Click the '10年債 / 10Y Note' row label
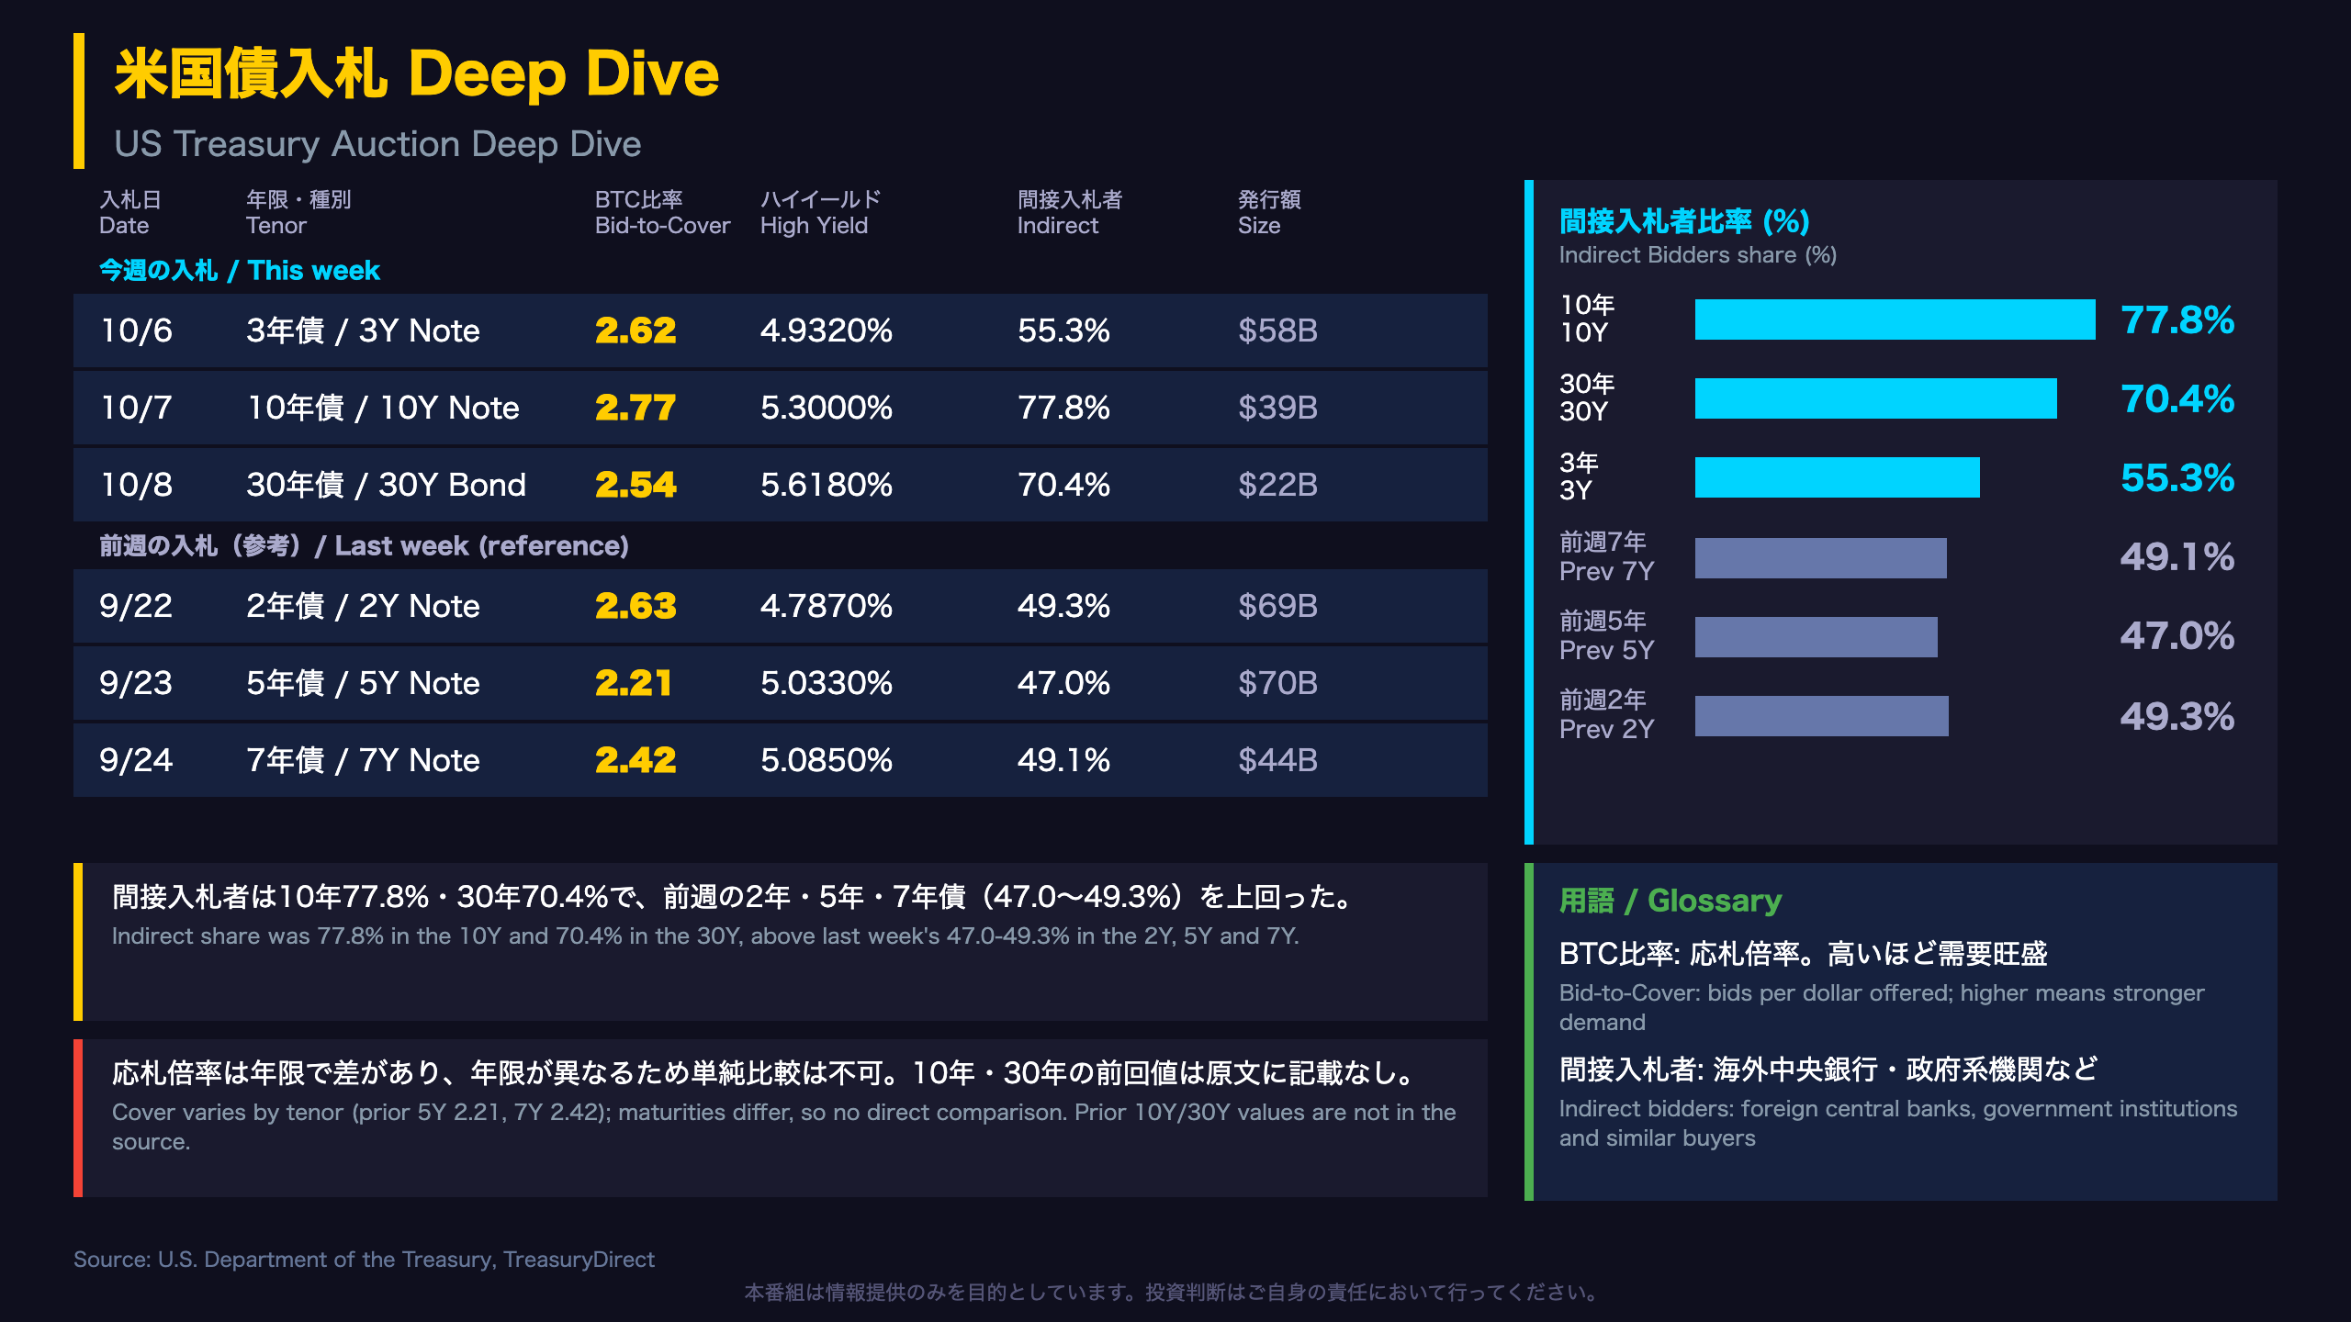 (x=383, y=408)
